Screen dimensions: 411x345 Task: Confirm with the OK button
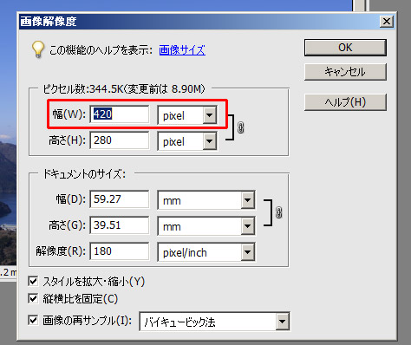pos(345,48)
